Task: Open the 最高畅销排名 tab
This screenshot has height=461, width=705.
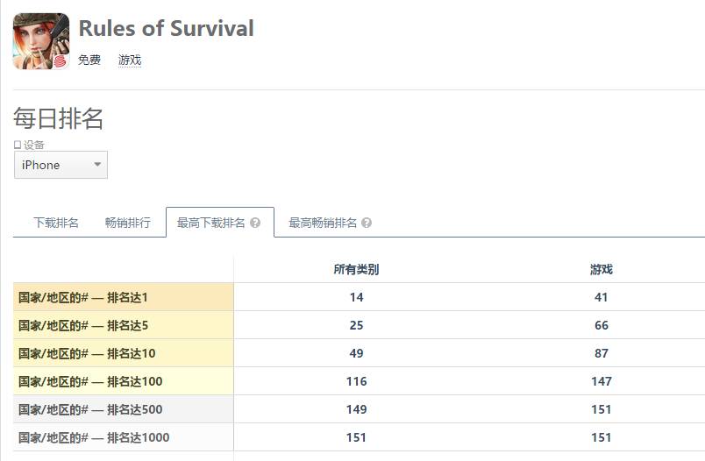Action: (x=323, y=223)
